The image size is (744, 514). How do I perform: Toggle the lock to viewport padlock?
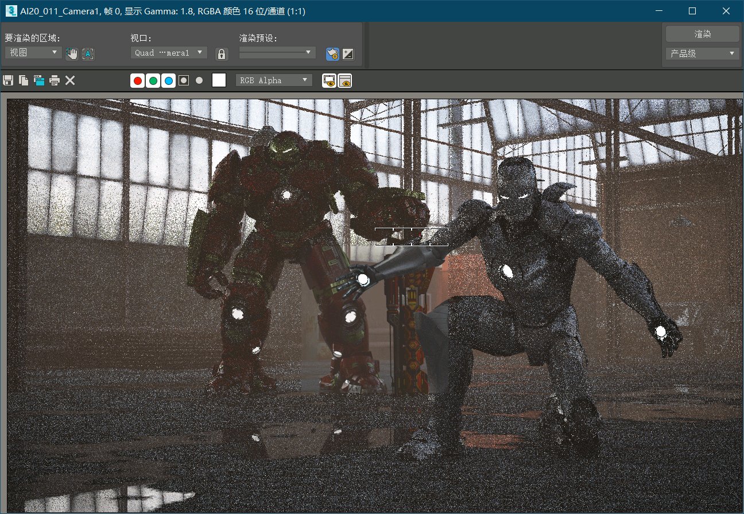tap(222, 54)
